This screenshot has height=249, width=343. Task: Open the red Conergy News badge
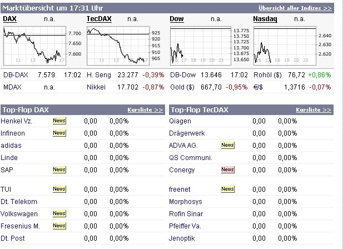pyautogui.click(x=227, y=170)
